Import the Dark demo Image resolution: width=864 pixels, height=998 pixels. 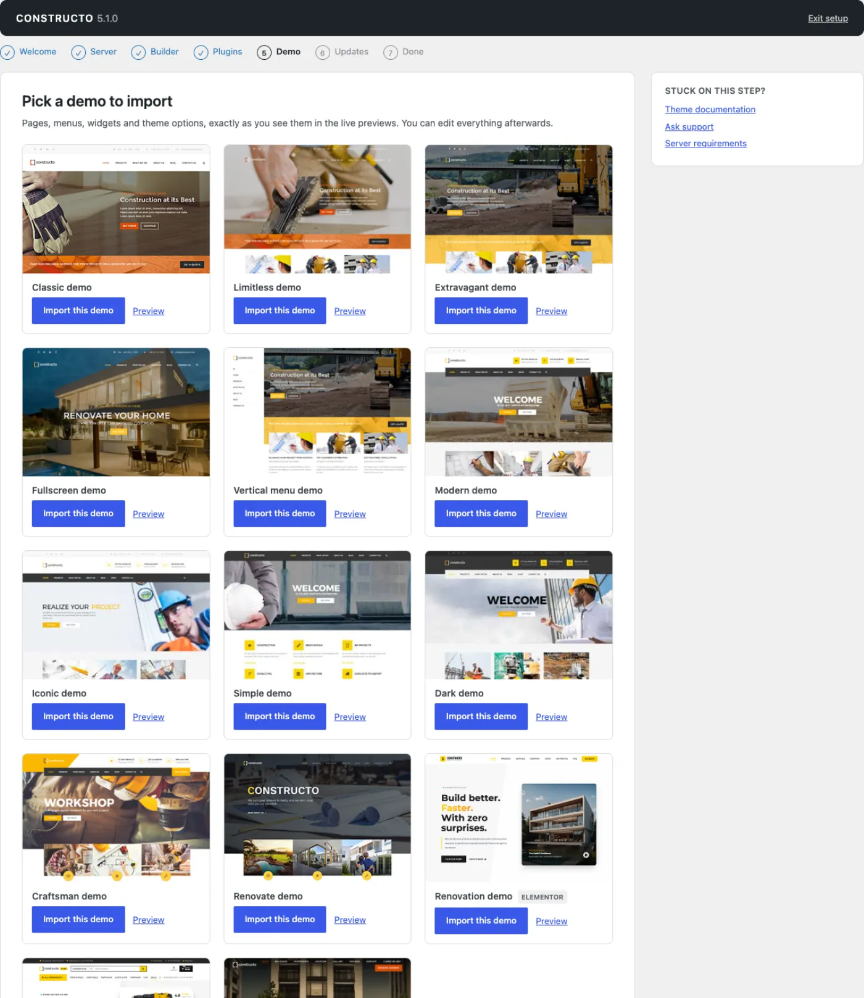[x=481, y=716]
